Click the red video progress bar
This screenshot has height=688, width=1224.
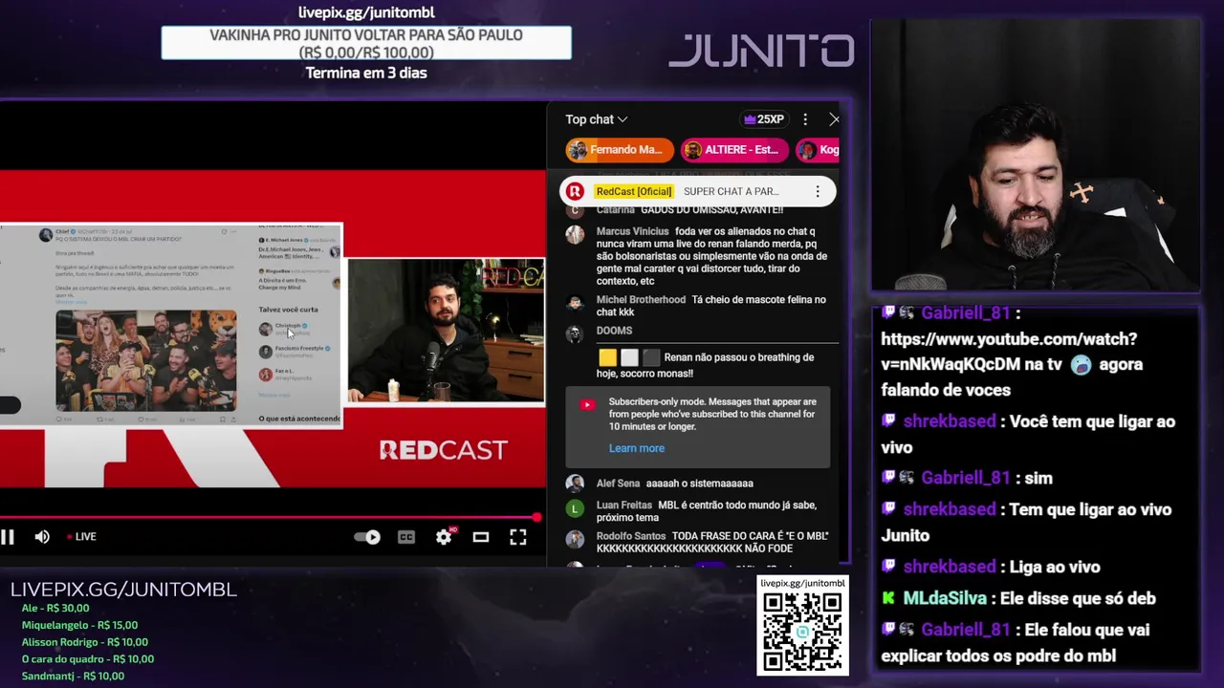point(269,518)
